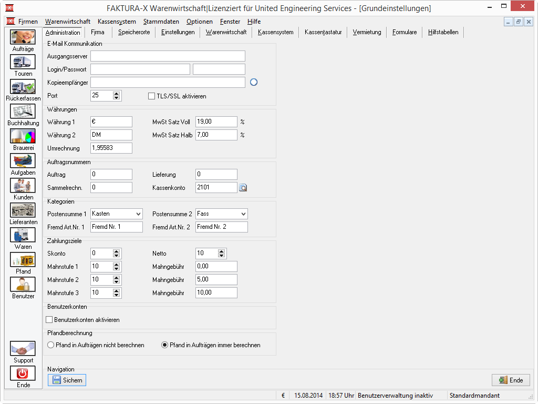
Task: Open the Touren truck icon
Action: pos(23,62)
